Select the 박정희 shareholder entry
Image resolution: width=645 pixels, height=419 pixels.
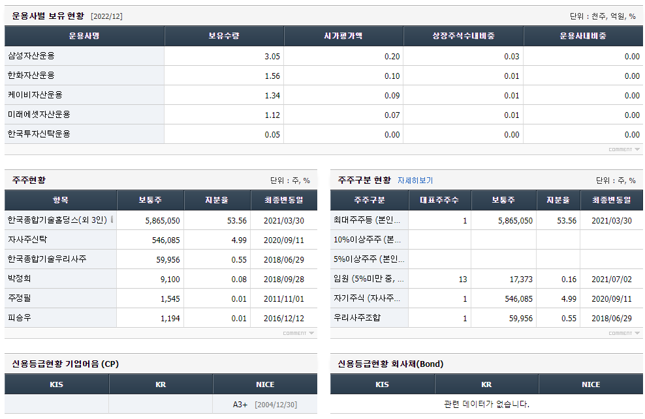pyautogui.click(x=22, y=280)
